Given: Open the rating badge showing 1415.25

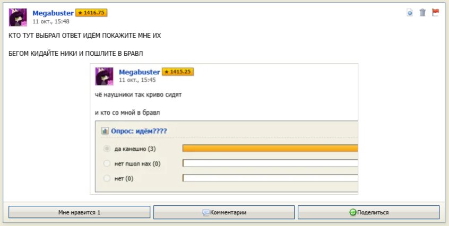Looking at the screenshot, I should click(178, 72).
